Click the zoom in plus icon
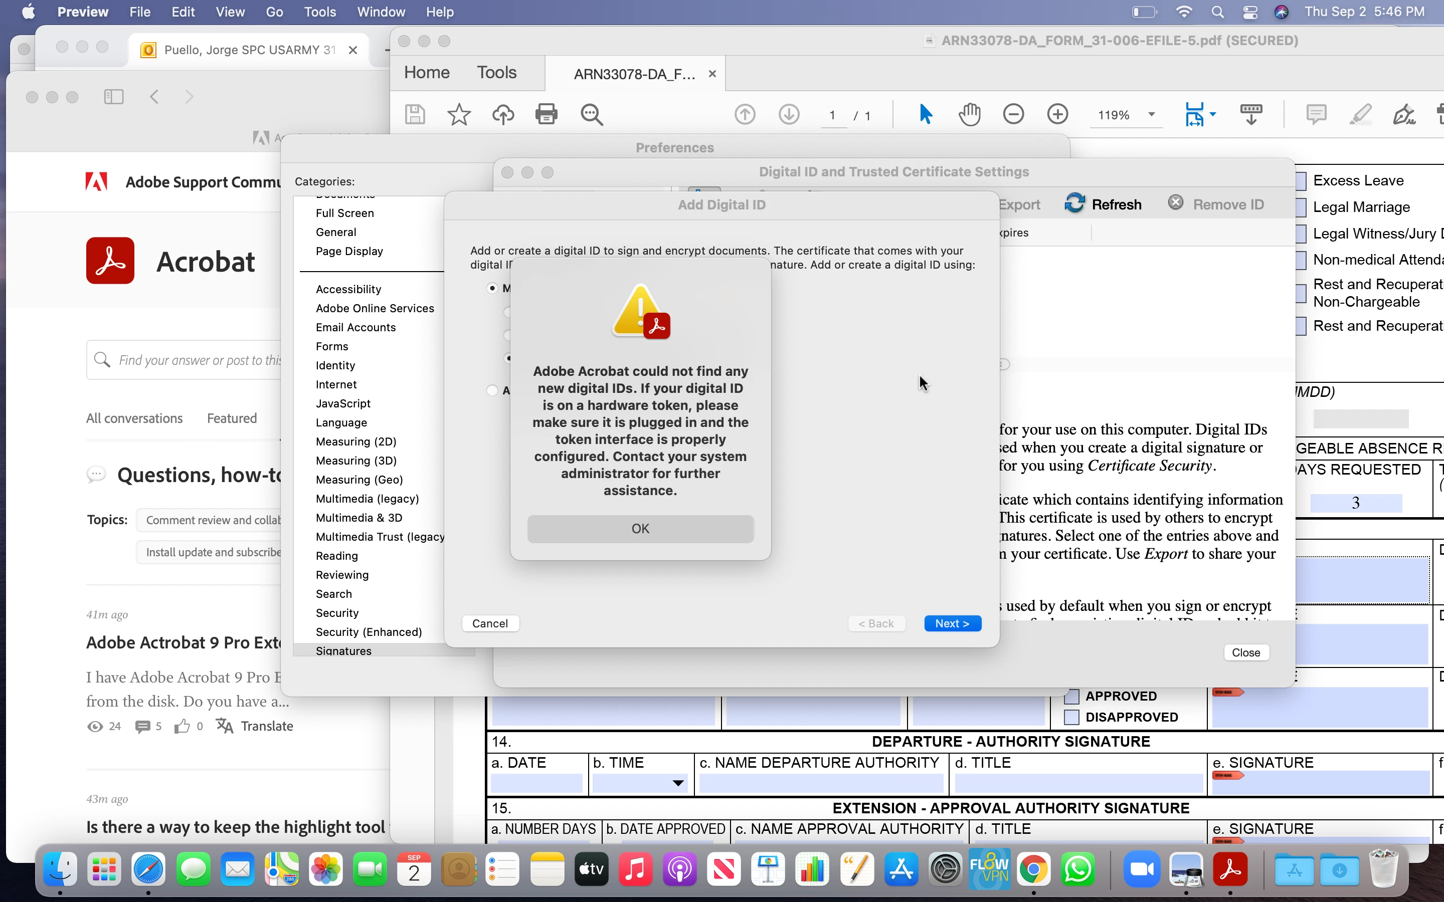This screenshot has height=902, width=1444. [x=1057, y=114]
